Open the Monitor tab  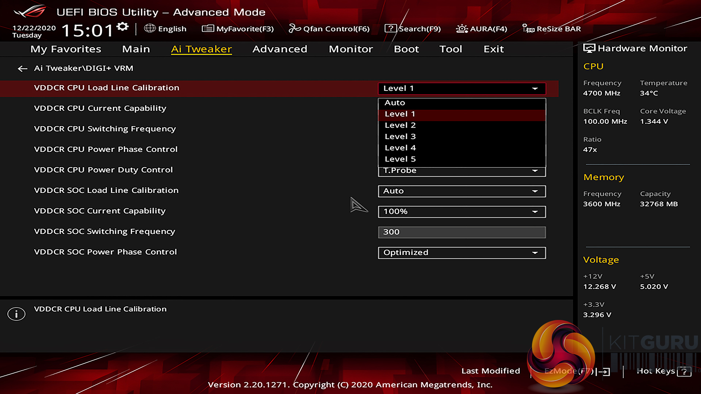click(350, 49)
